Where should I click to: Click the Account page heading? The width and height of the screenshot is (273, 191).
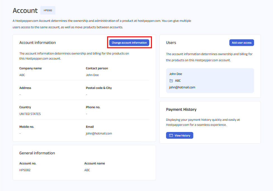point(25,11)
